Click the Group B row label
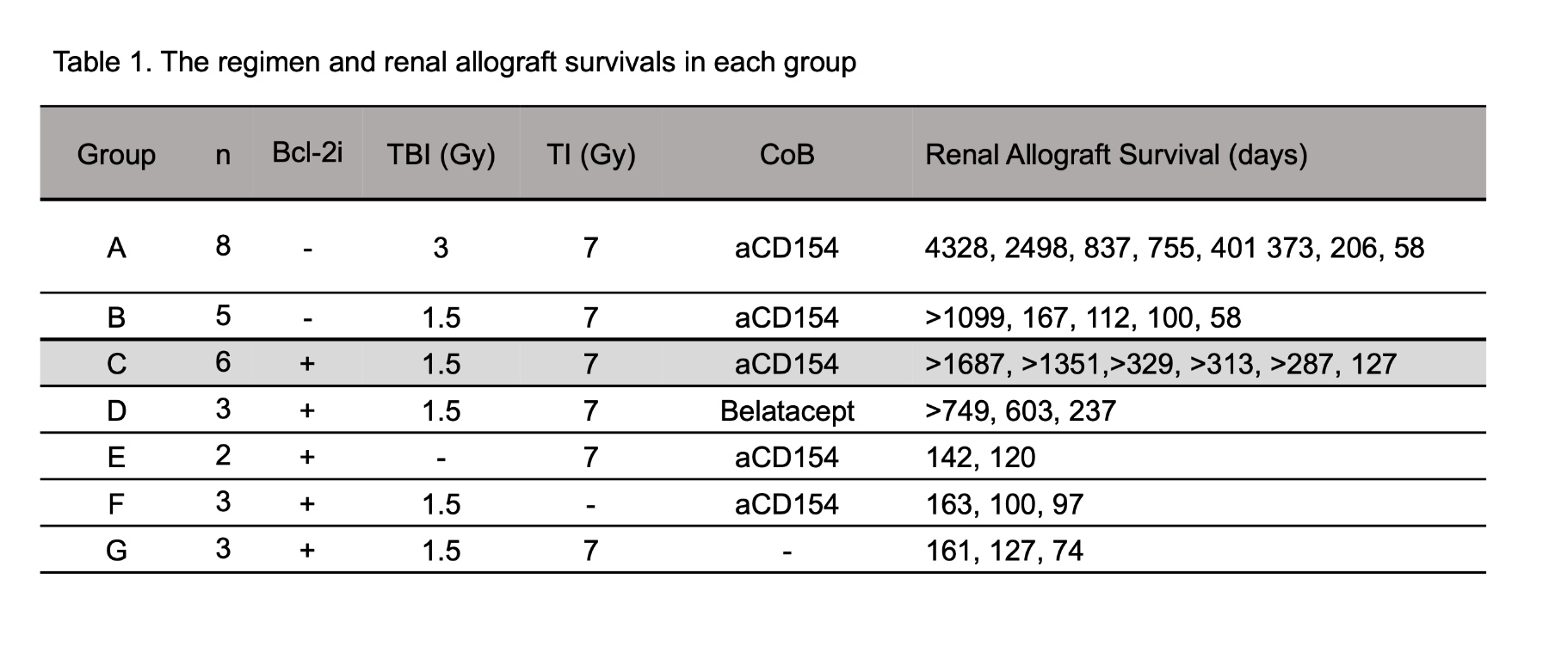 (x=116, y=318)
